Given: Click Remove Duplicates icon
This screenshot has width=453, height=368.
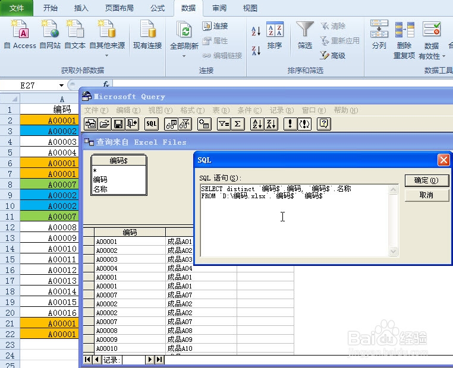Looking at the screenshot, I should point(404,39).
